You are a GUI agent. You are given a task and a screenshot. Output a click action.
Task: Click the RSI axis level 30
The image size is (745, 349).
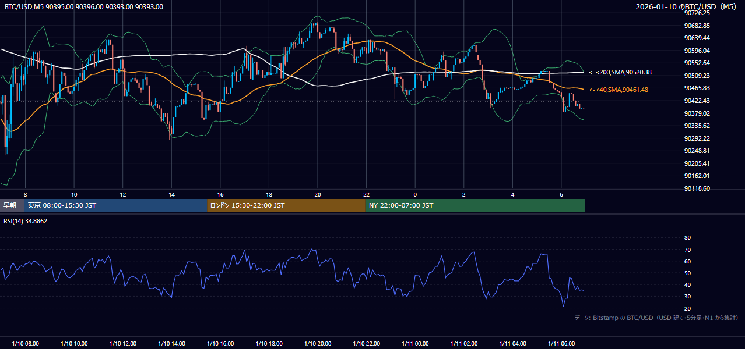click(x=687, y=297)
